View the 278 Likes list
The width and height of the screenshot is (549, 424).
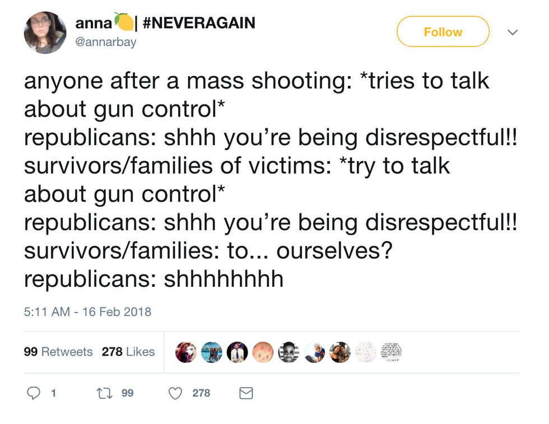tap(128, 352)
